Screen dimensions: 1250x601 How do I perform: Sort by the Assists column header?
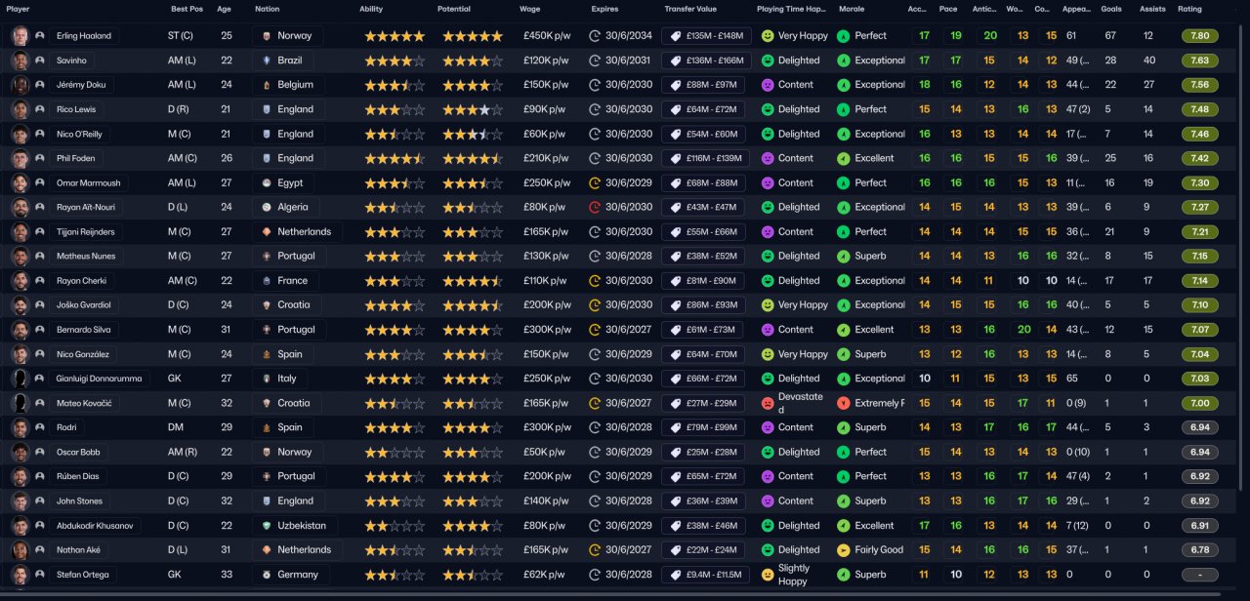tap(1152, 9)
